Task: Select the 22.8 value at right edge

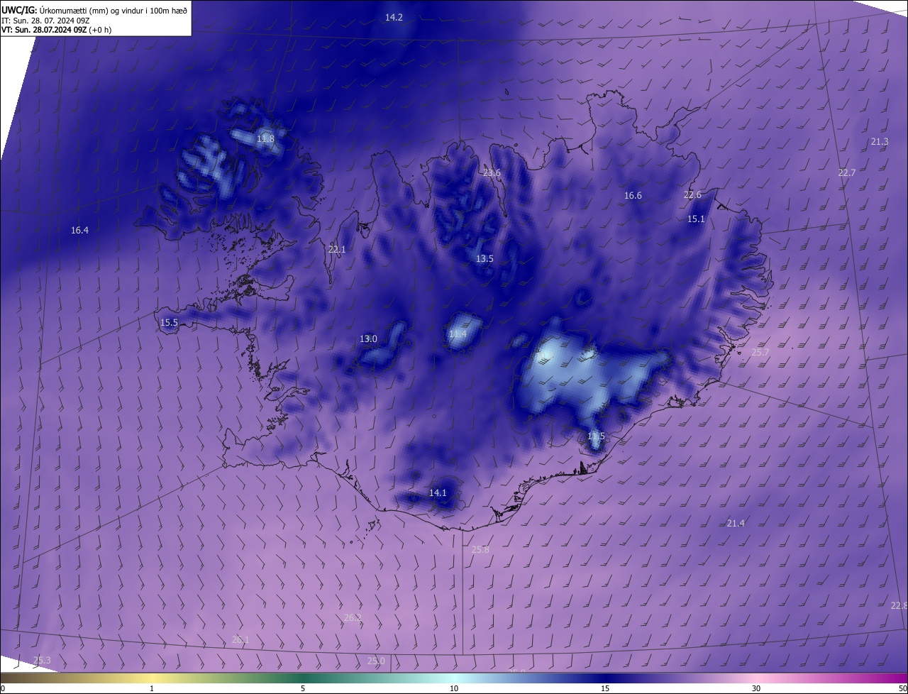Action: (899, 605)
